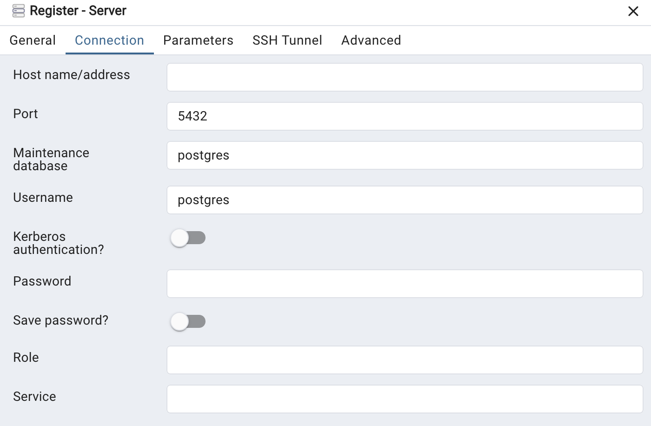Focus the Password input field
Viewport: 651px width, 426px height.
[x=405, y=284]
